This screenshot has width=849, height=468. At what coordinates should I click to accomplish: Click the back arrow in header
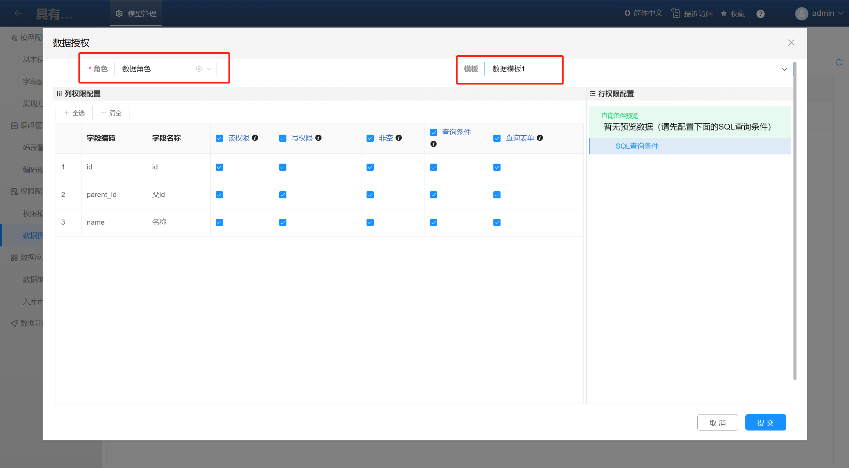point(18,14)
